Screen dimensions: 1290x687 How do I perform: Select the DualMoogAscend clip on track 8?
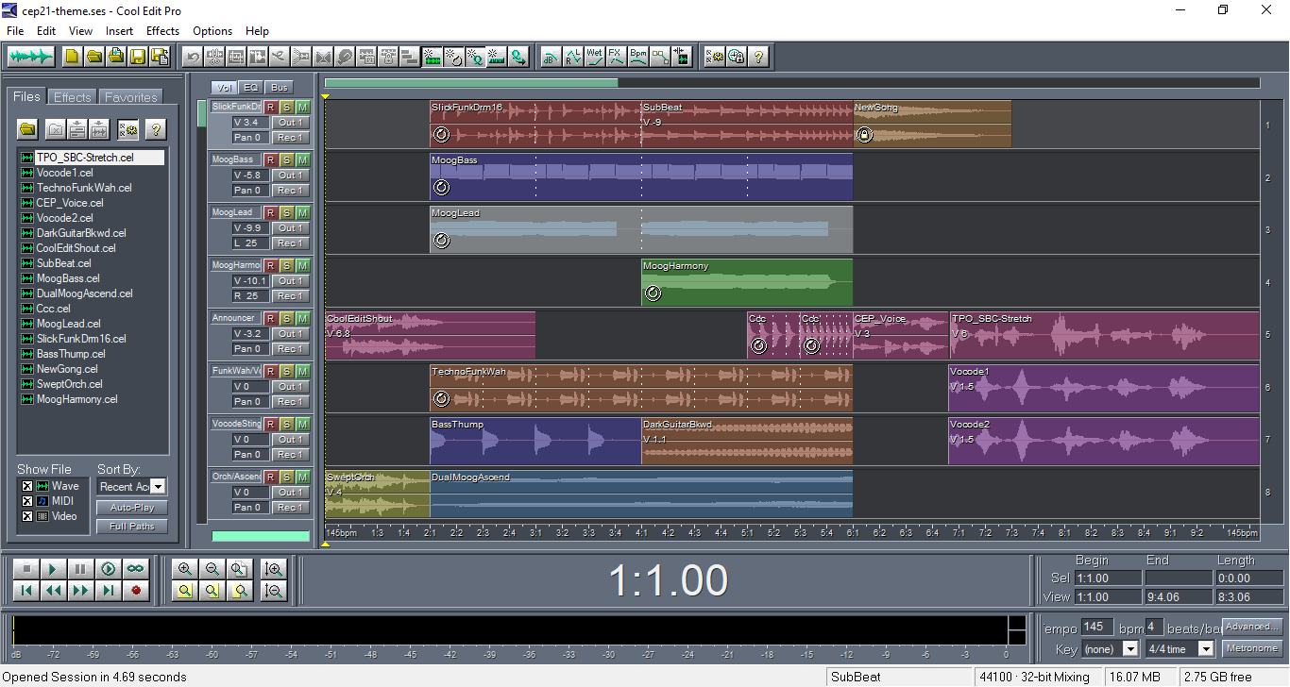(641, 494)
